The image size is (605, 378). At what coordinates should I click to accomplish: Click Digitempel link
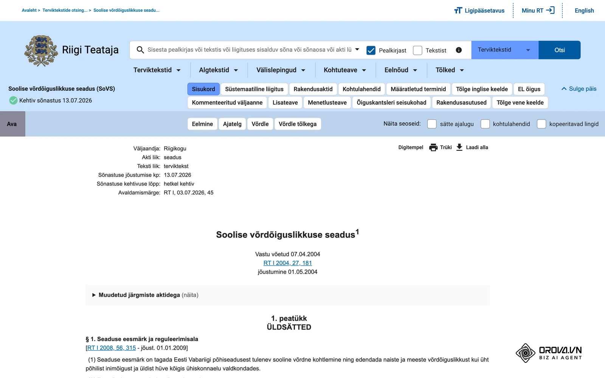[x=411, y=147]
